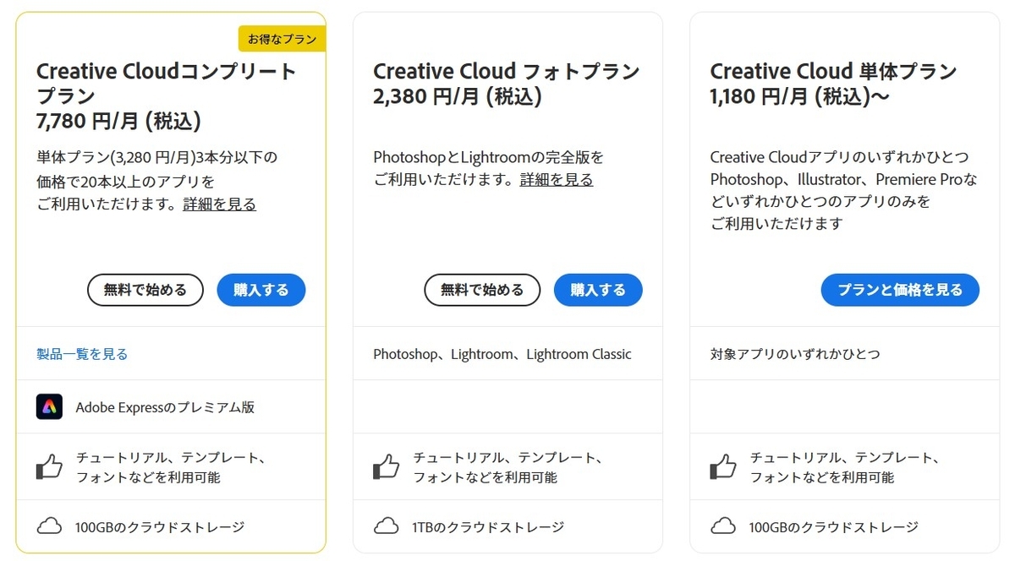Image resolution: width=1015 pixels, height=561 pixels.
Task: Open 詳細を見る link in Photo plan
Action: click(x=557, y=179)
